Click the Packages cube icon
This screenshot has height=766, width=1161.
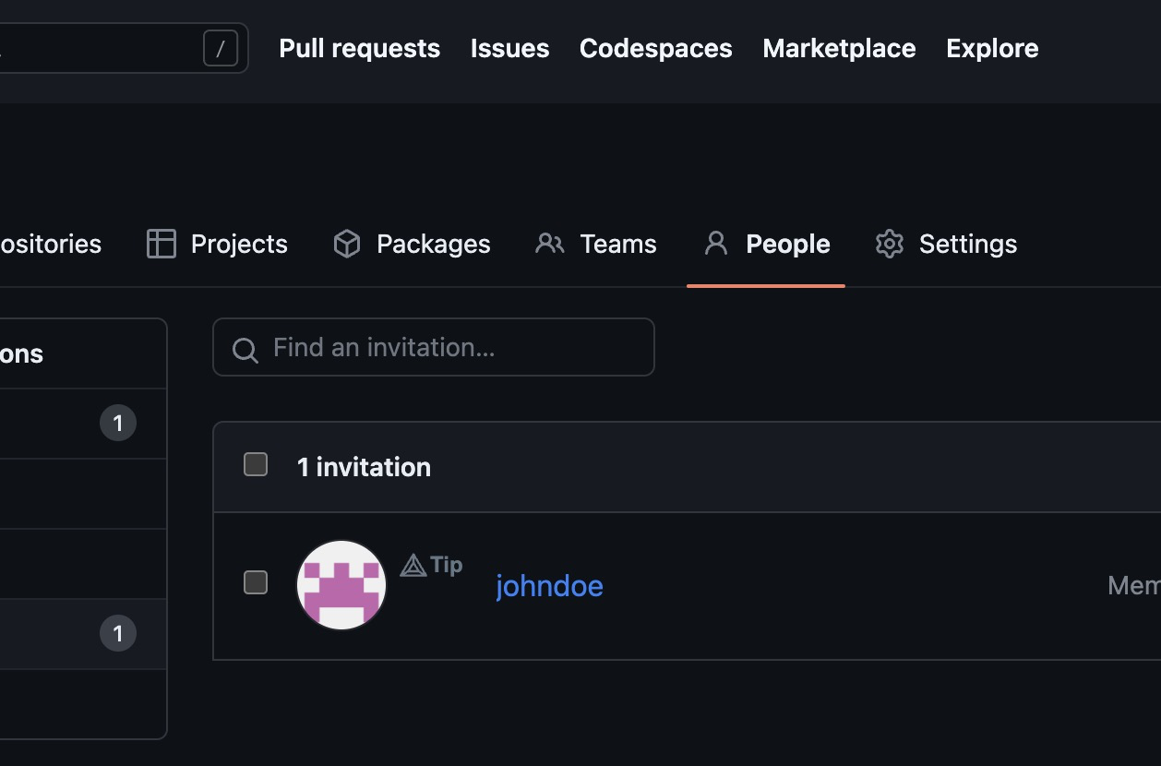pyautogui.click(x=346, y=244)
